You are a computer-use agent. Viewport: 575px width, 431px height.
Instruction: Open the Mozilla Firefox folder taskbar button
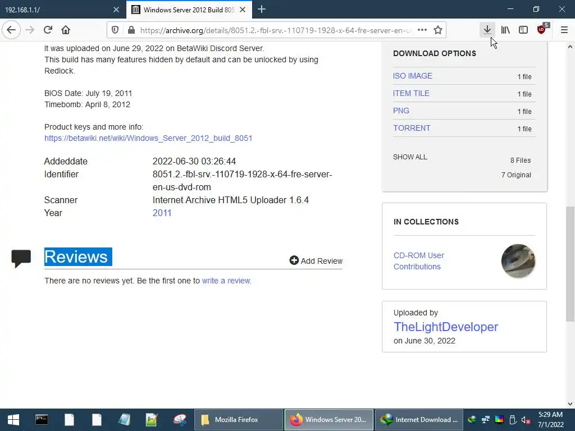(238, 420)
